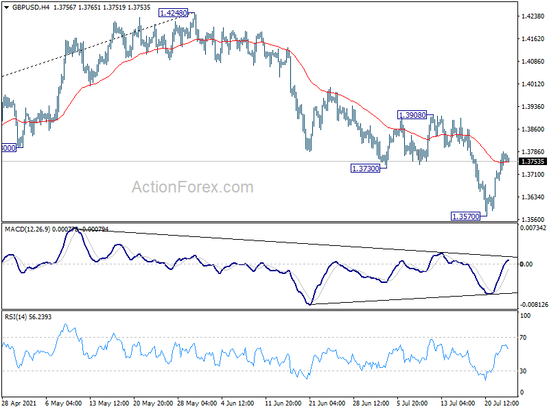The image size is (549, 411).
Task: Click the RSI 30 level label
Action: 523,371
